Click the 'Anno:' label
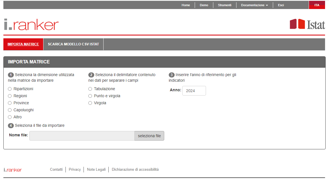 (x=176, y=90)
